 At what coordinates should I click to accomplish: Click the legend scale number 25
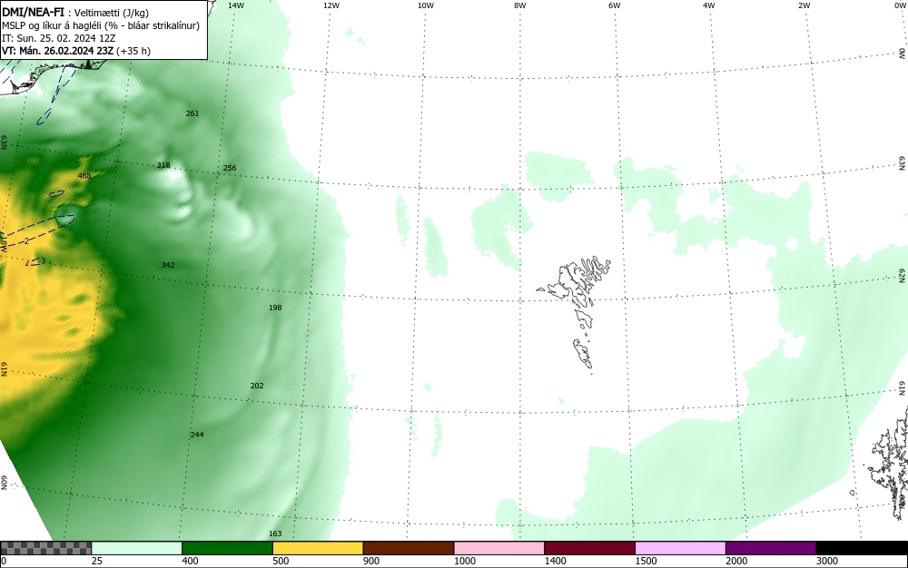pos(97,561)
